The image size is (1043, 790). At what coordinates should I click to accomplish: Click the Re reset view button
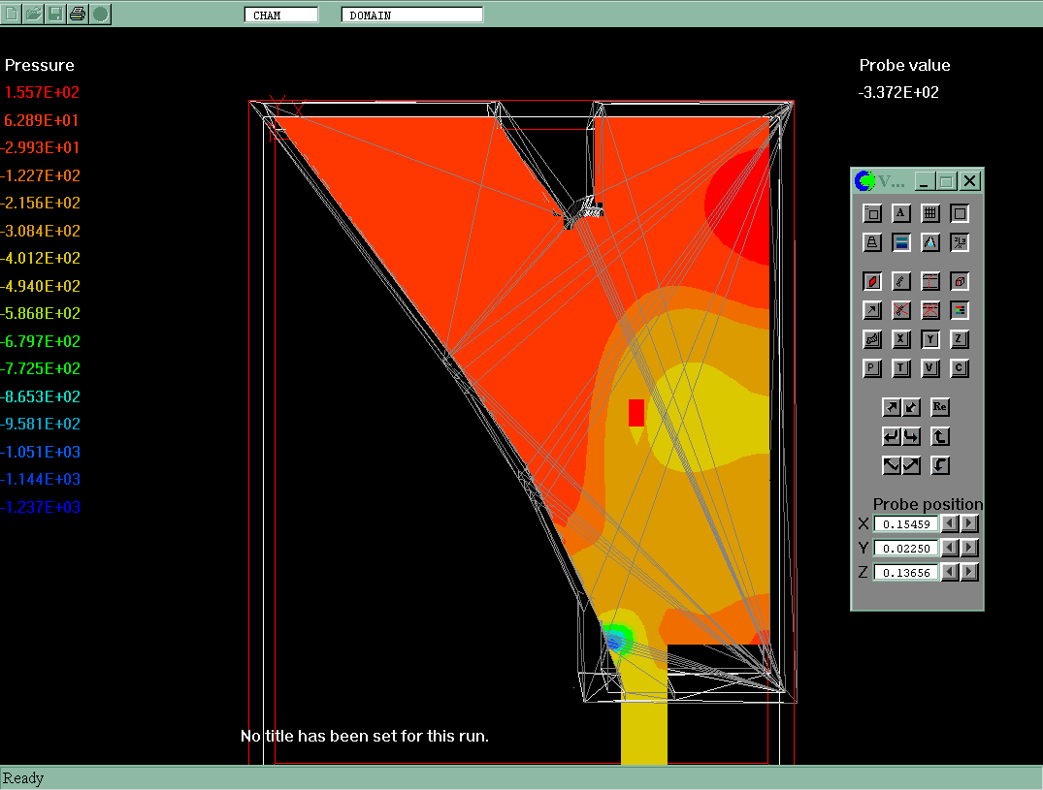(939, 407)
